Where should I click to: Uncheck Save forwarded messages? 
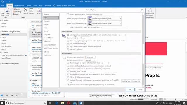pyautogui.click(x=68, y=43)
